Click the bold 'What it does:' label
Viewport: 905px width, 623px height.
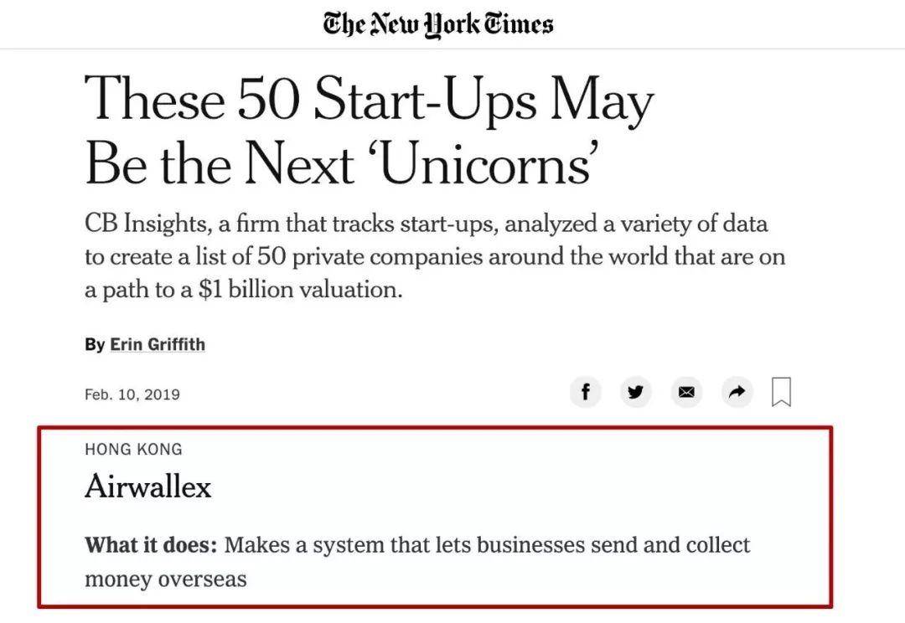(151, 544)
